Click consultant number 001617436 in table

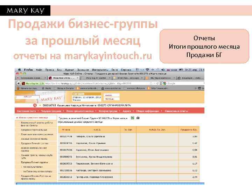pos(66,150)
